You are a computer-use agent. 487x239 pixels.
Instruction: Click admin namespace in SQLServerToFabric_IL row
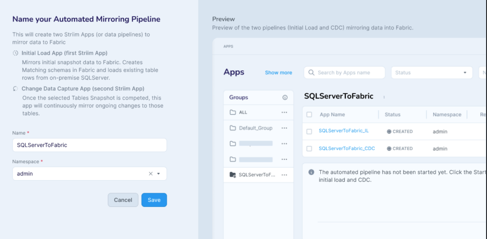pyautogui.click(x=440, y=132)
